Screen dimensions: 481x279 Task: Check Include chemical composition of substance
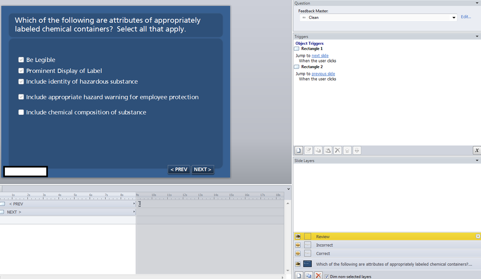pos(21,112)
